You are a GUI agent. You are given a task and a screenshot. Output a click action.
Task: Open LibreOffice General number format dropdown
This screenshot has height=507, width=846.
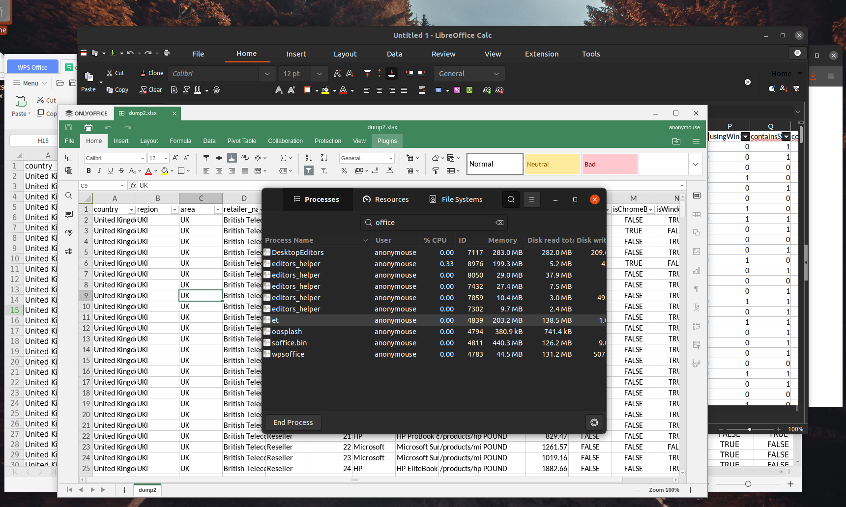coord(496,74)
